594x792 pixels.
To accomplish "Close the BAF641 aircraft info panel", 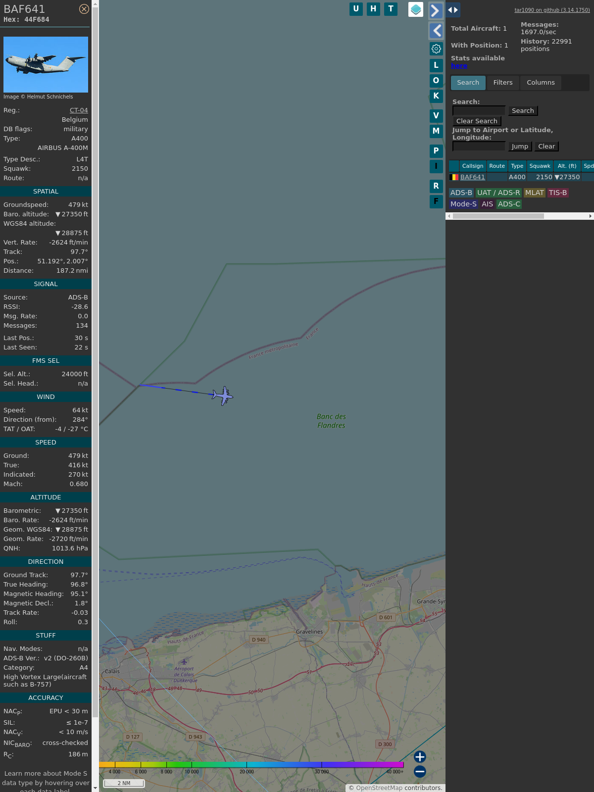I will (84, 9).
